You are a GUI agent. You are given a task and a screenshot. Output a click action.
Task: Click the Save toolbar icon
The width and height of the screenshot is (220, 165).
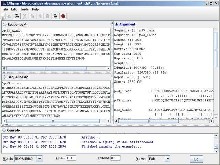(17, 16)
